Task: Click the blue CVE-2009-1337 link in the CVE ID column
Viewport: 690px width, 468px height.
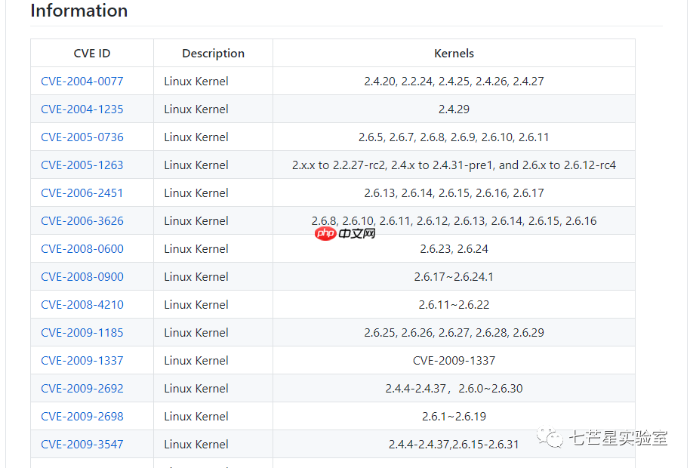Action: click(x=82, y=361)
